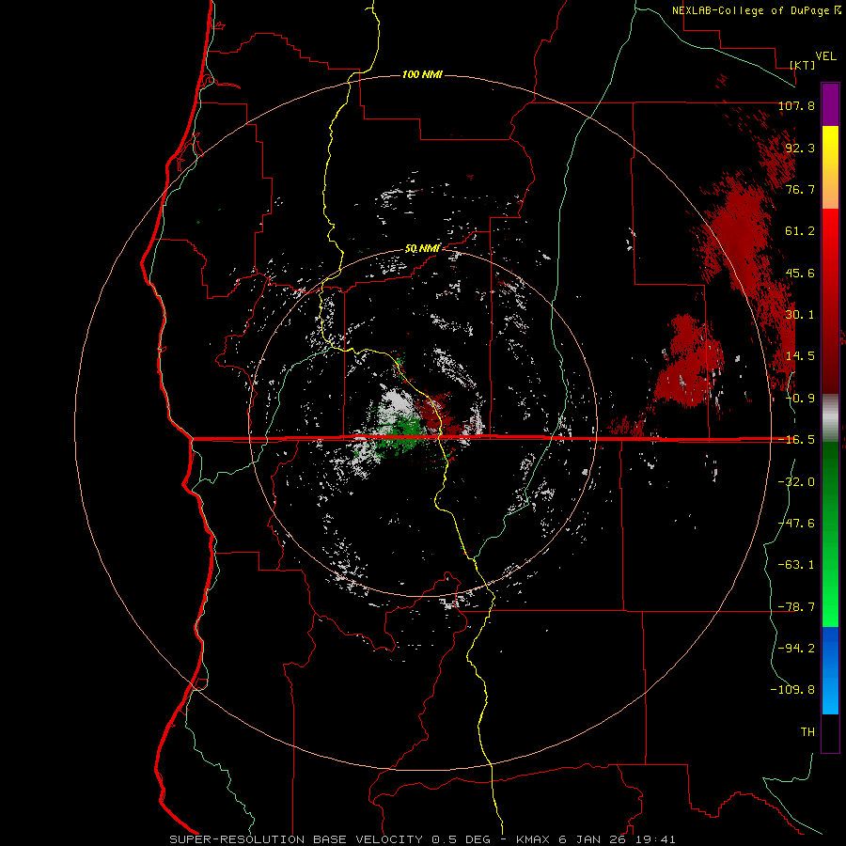This screenshot has width=846, height=846.
Task: Click the 14.5 legend value
Action: coord(800,356)
